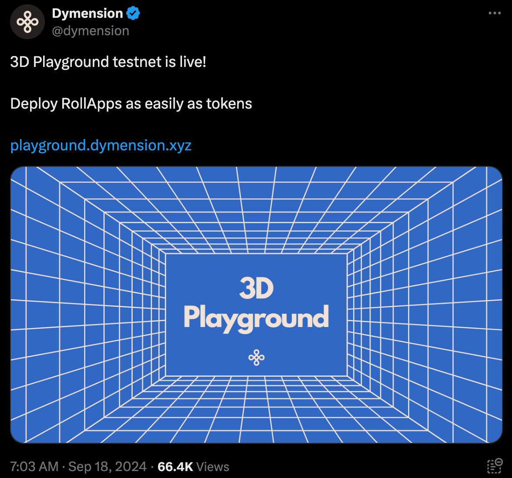512x478 pixels.
Task: Click the word 'tokens' in the post
Action: [x=229, y=103]
